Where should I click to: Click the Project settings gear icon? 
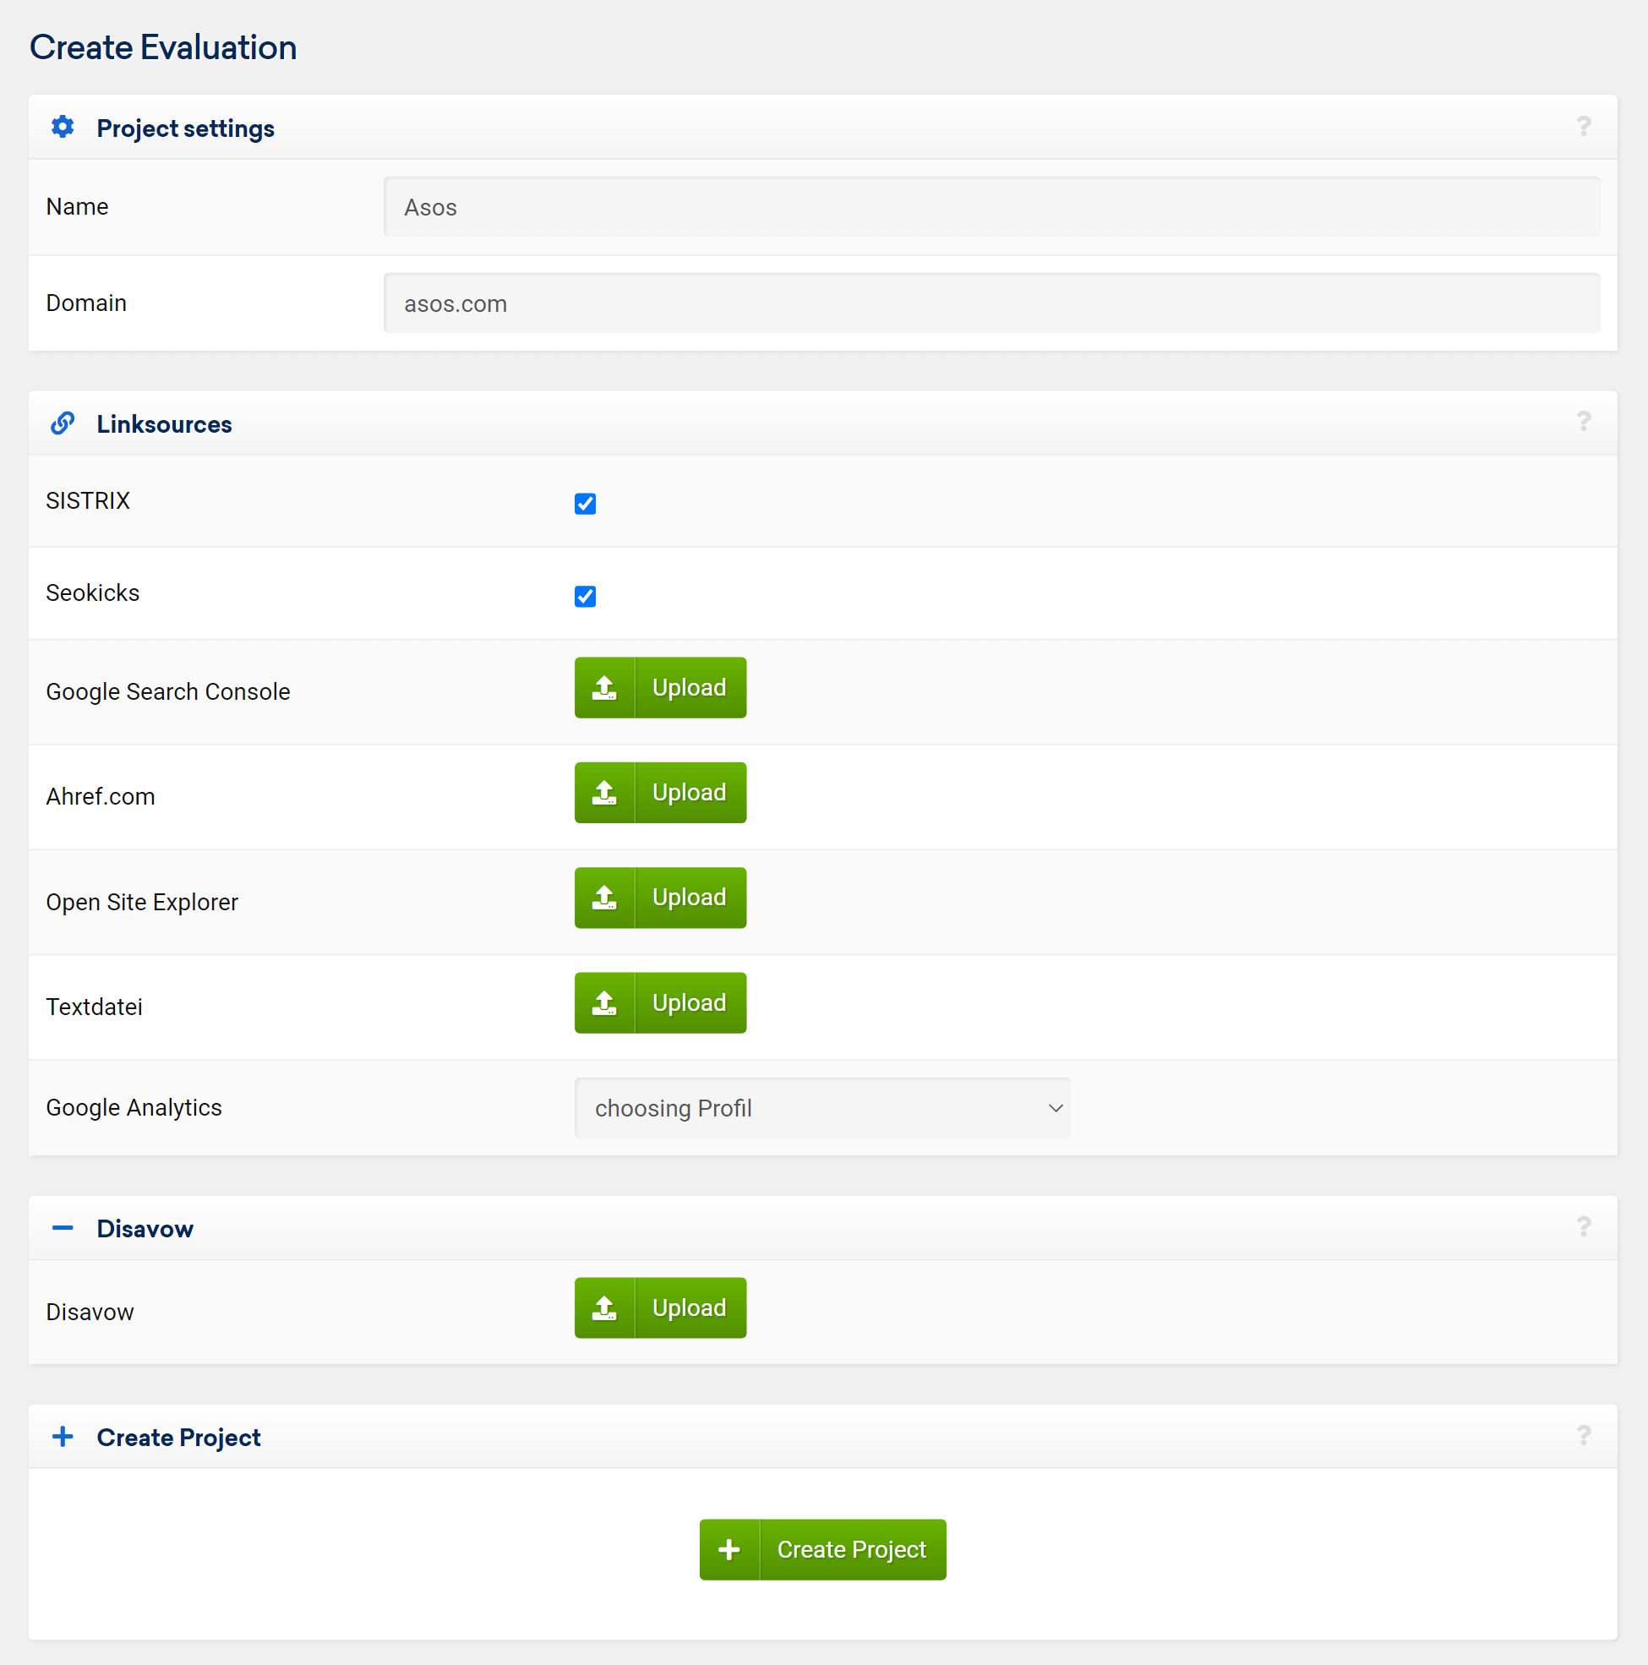pyautogui.click(x=62, y=127)
